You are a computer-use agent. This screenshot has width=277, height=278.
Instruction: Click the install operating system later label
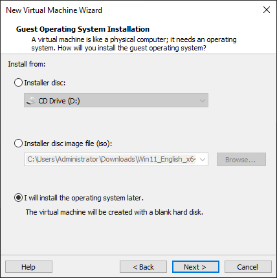tap(83, 198)
